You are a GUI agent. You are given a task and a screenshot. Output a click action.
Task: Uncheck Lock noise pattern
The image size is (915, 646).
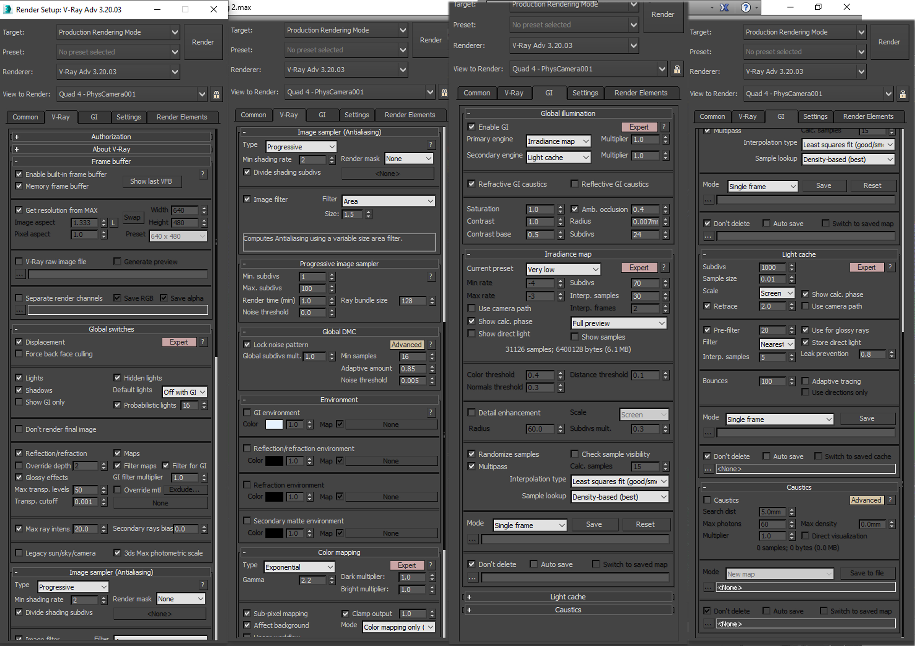coord(247,344)
